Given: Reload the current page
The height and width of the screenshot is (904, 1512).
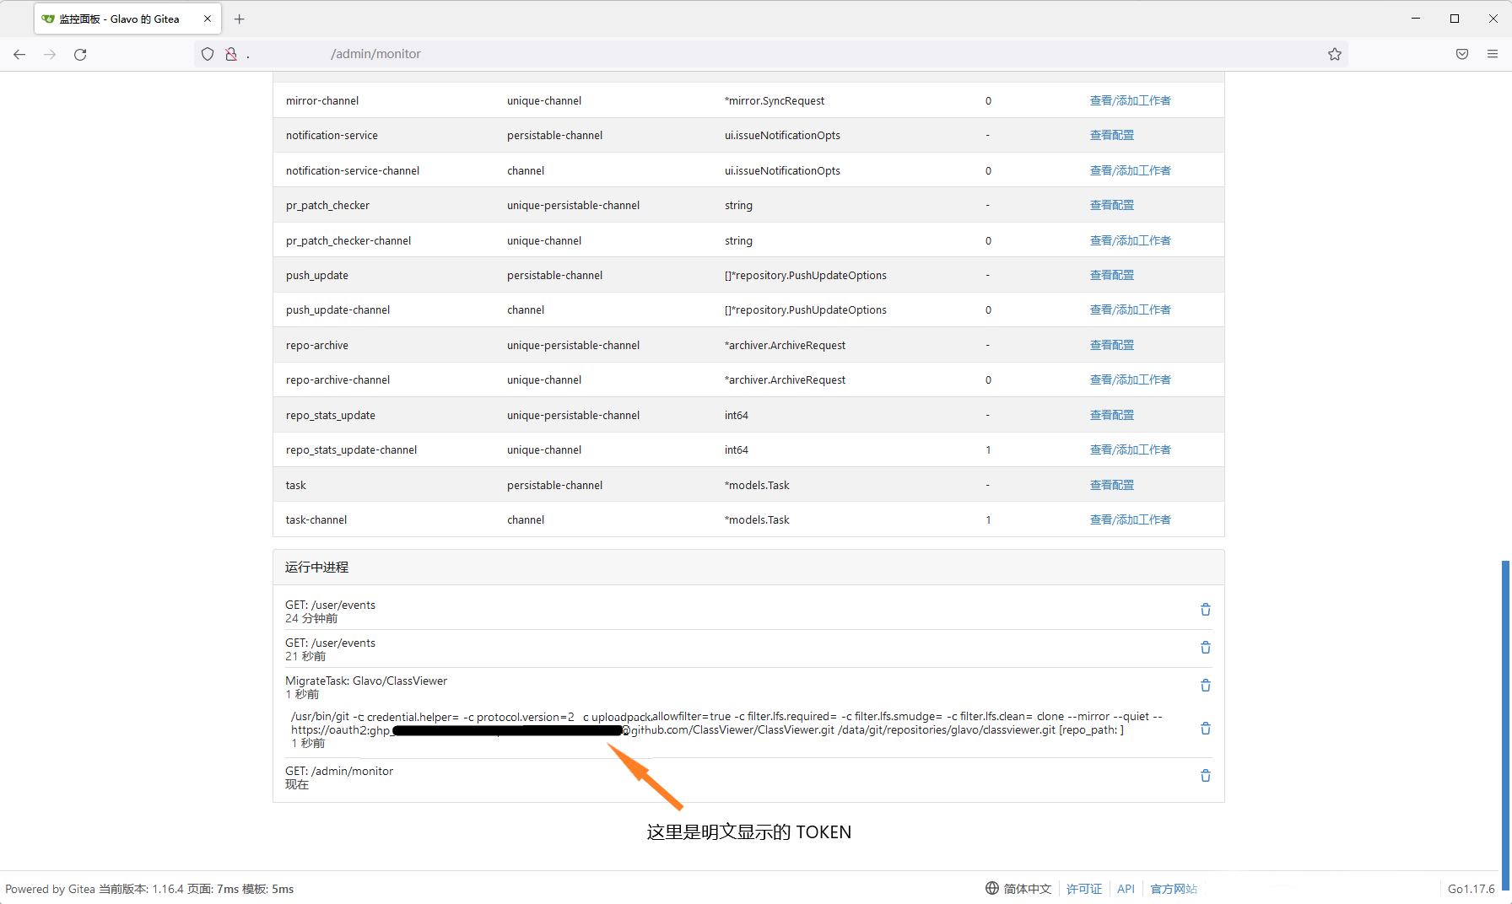Looking at the screenshot, I should 79,54.
